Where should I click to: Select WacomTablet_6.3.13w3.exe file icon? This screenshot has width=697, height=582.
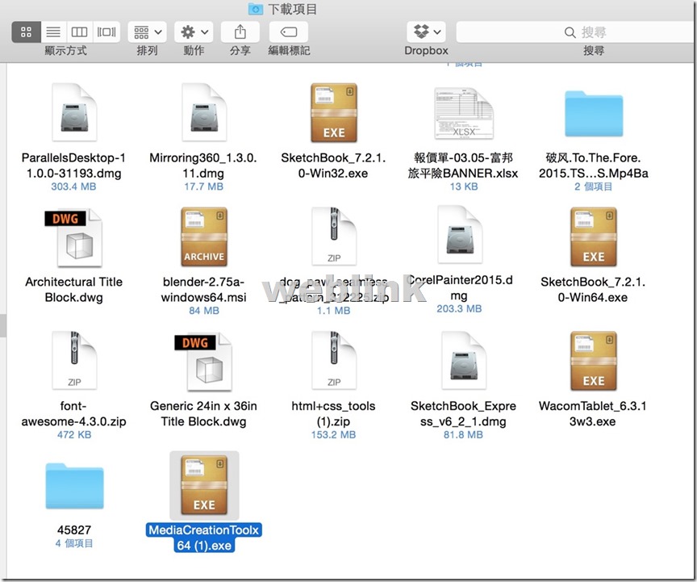click(594, 361)
